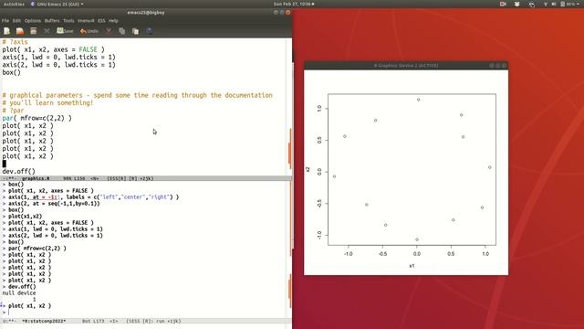Click the screen recording camera indicator
This screenshot has height=329, width=584.
point(503,4)
